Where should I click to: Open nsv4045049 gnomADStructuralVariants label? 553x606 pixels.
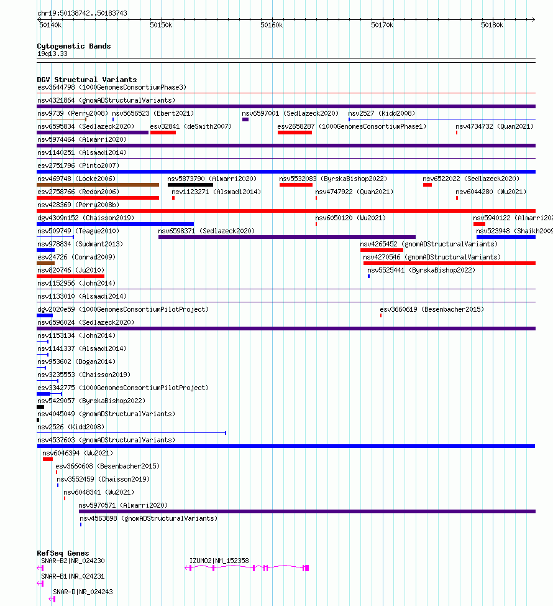tap(106, 414)
